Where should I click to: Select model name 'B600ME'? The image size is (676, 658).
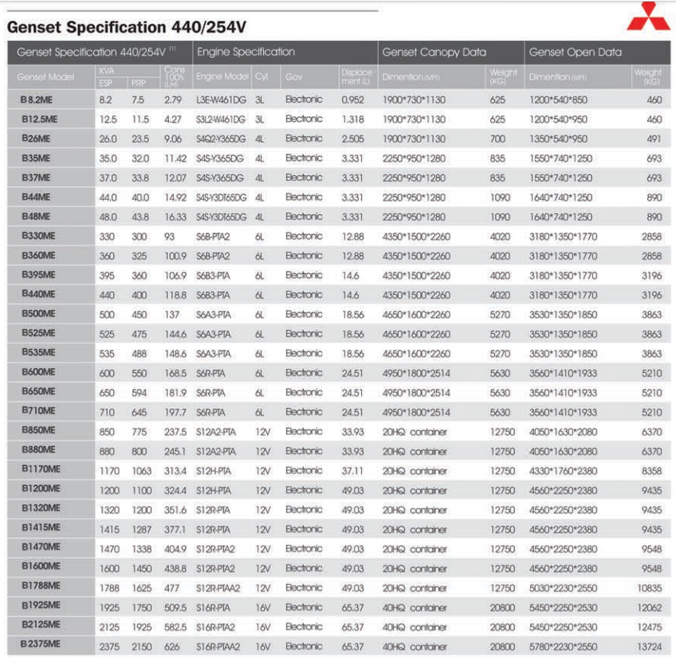coord(38,372)
